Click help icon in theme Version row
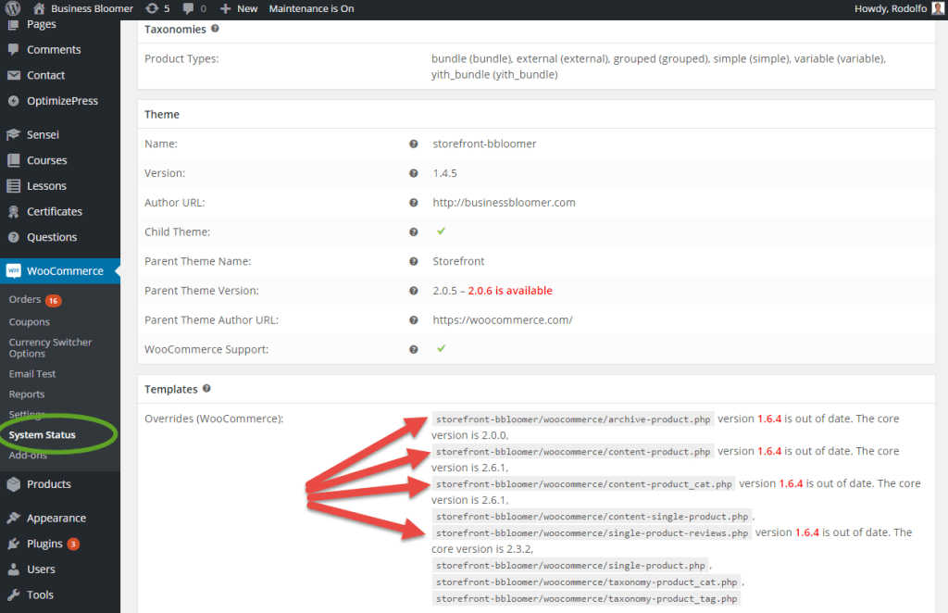 (414, 173)
